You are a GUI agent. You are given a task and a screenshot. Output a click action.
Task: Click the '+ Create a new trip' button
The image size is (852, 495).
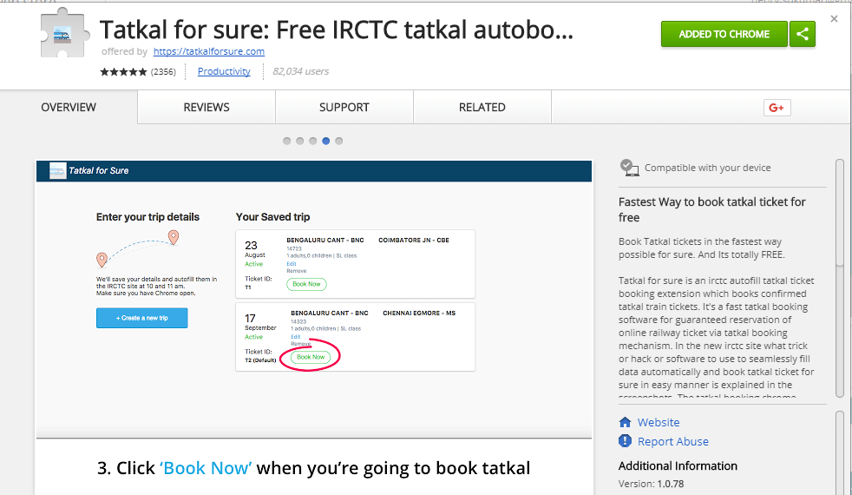141,318
